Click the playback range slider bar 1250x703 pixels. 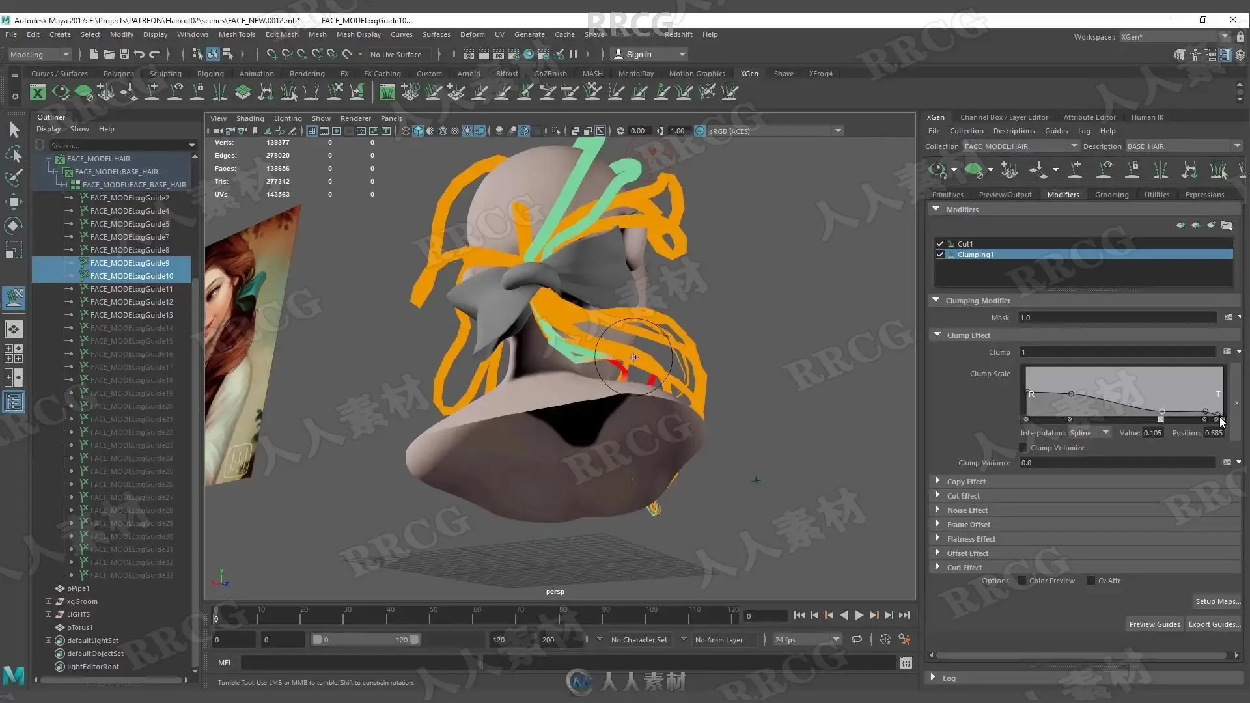click(365, 640)
